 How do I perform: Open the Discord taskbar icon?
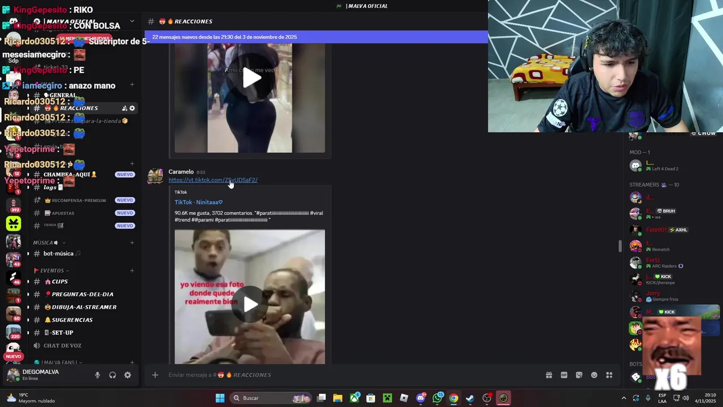click(421, 398)
